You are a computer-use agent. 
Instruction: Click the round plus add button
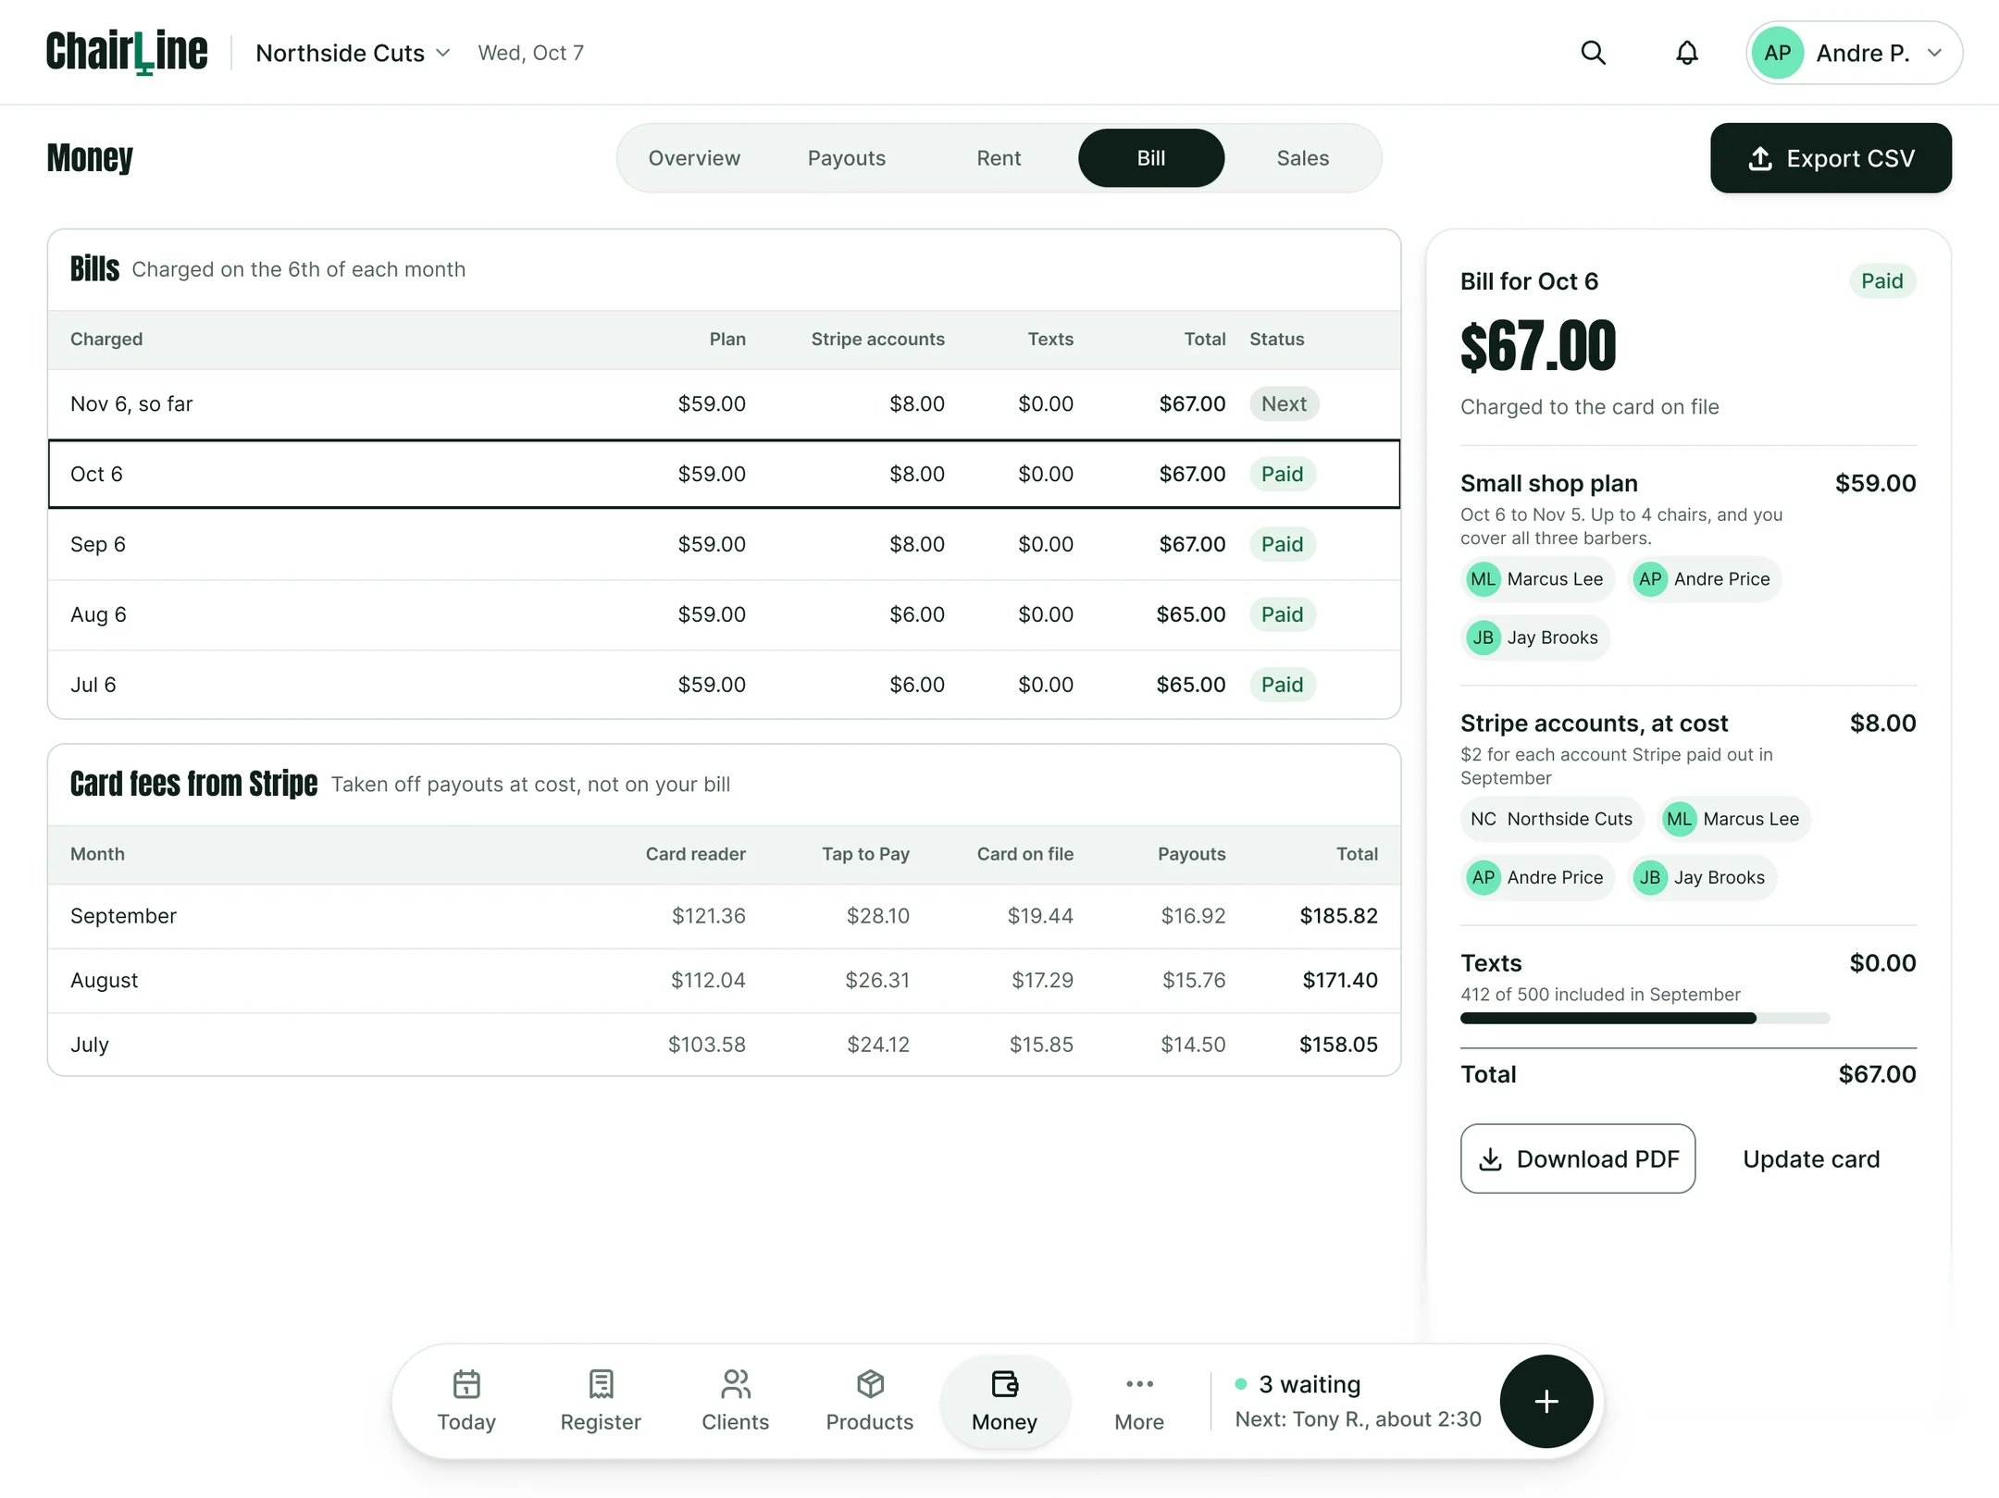pyautogui.click(x=1546, y=1401)
